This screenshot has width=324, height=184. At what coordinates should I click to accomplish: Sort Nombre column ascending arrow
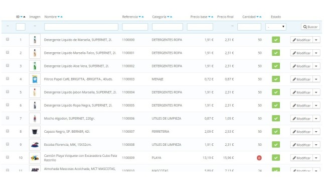(61, 17)
